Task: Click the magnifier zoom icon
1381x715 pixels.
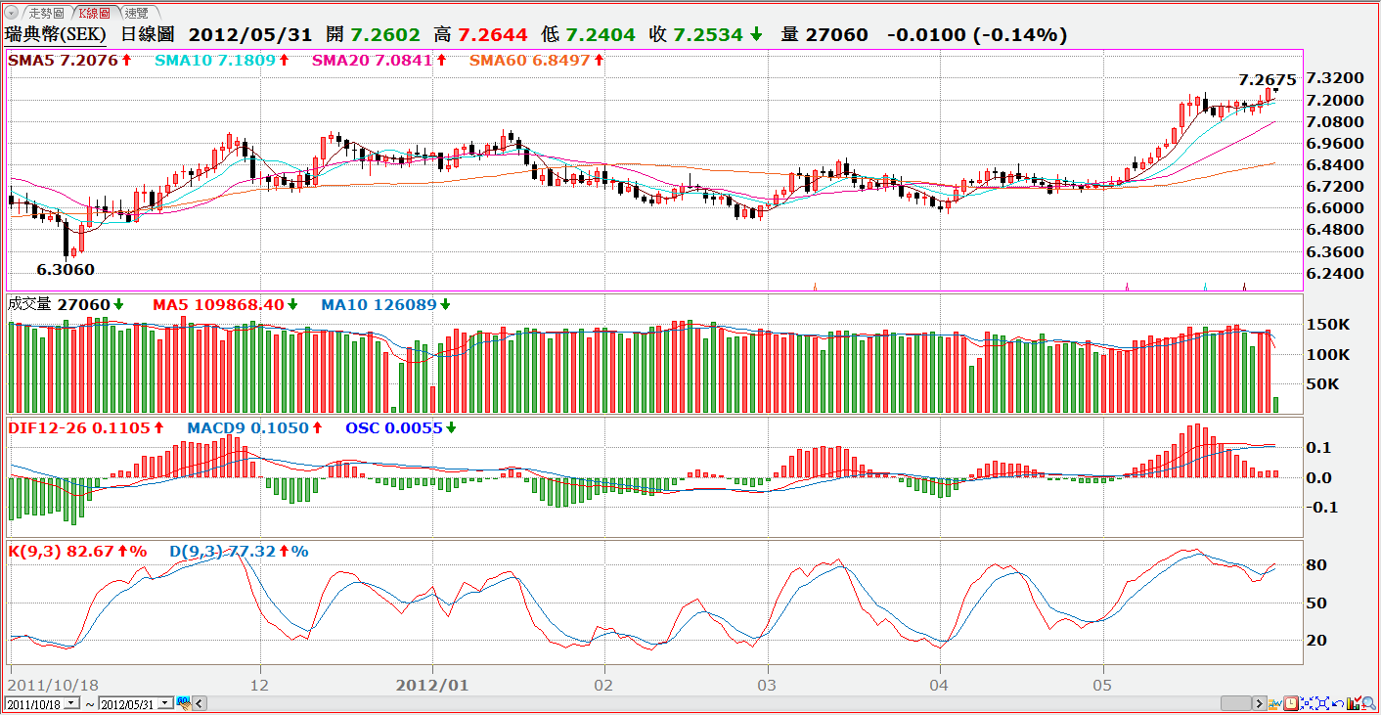Action: 1369,703
